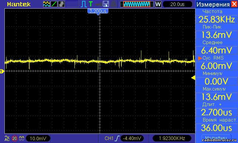Viewport: 238px width, 143px height.
Task: Click the floppy disk save icon
Action: [x=106, y=4]
